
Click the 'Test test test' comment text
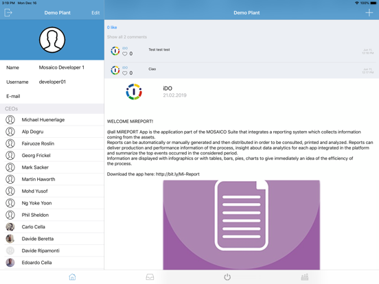tap(159, 49)
